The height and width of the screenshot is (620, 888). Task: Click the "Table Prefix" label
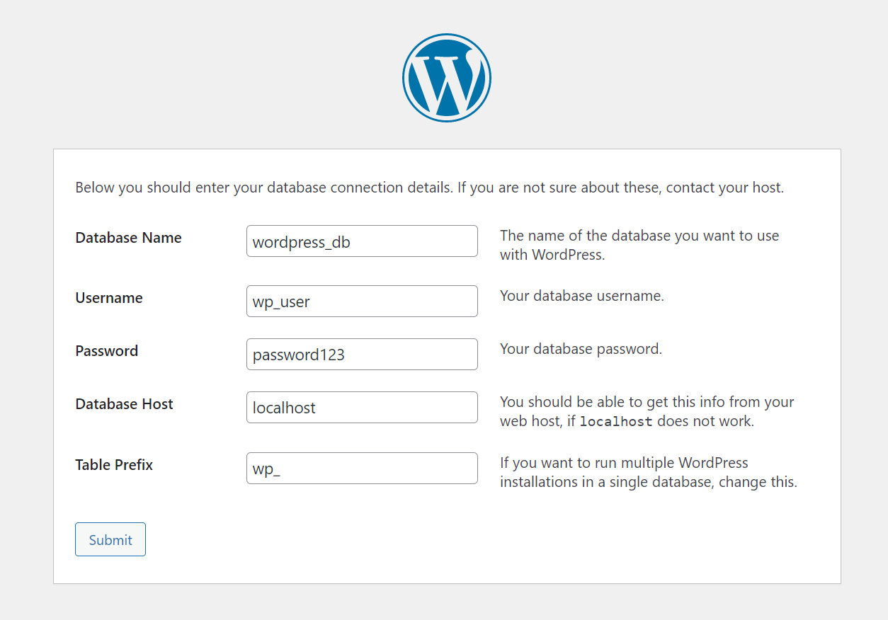(x=114, y=465)
